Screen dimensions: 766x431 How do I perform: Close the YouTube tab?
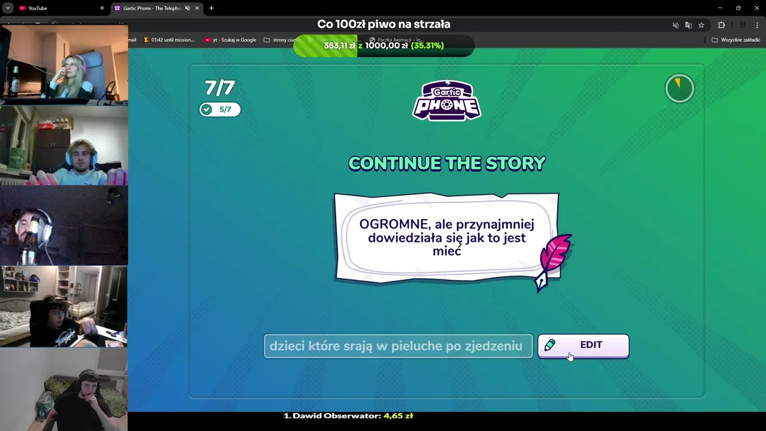[x=102, y=8]
